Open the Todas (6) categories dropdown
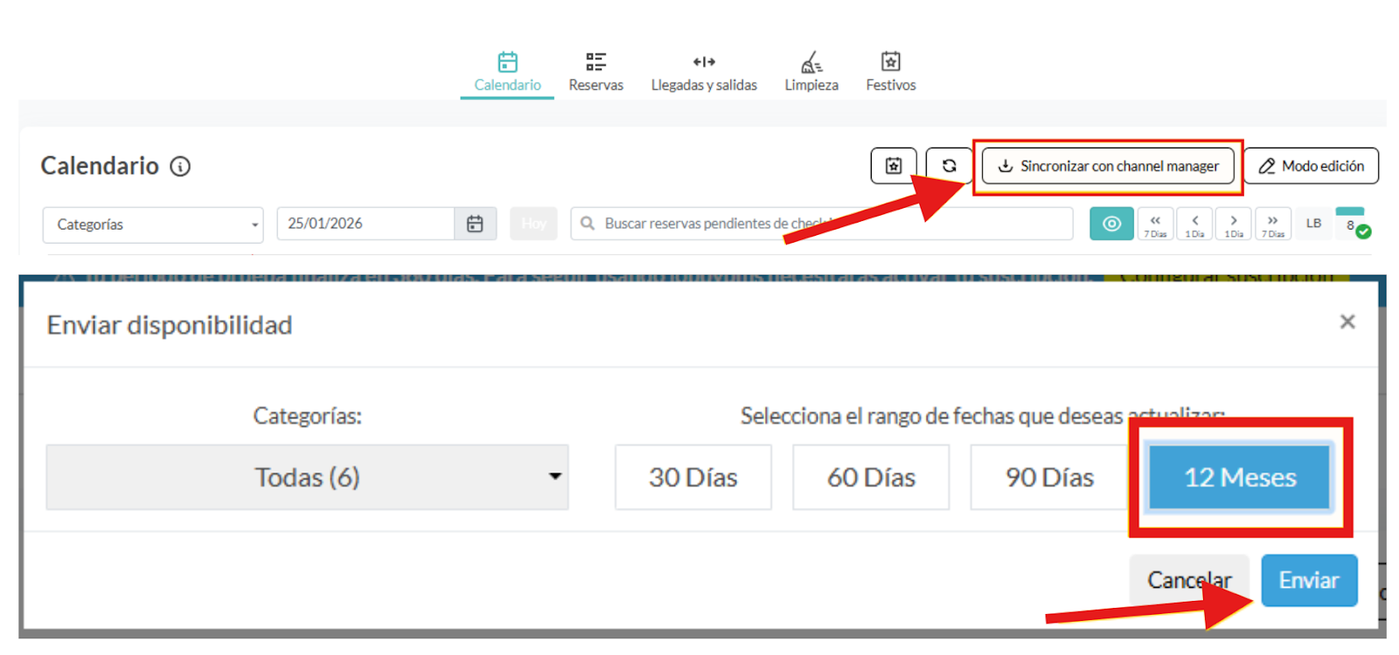Image resolution: width=1399 pixels, height=655 pixels. [x=307, y=478]
